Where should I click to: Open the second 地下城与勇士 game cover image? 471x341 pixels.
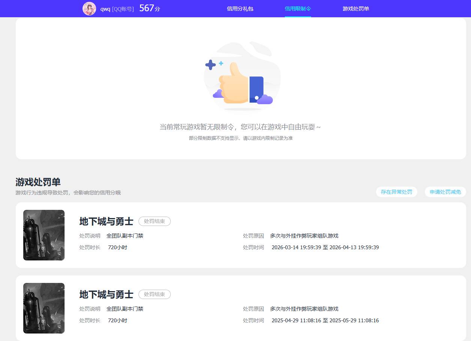point(44,308)
